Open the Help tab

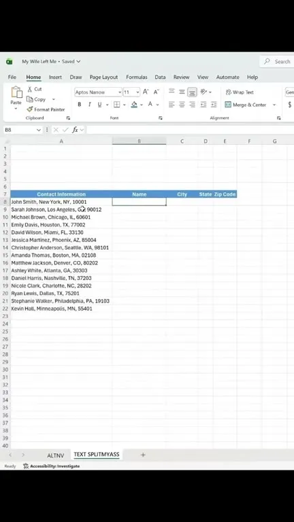[252, 77]
